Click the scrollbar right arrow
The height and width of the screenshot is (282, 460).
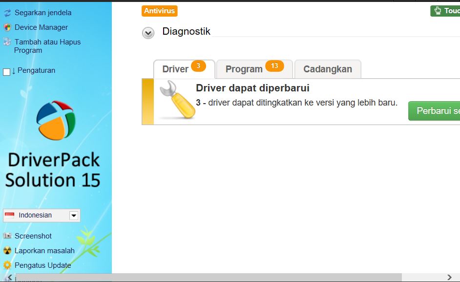coord(449,277)
